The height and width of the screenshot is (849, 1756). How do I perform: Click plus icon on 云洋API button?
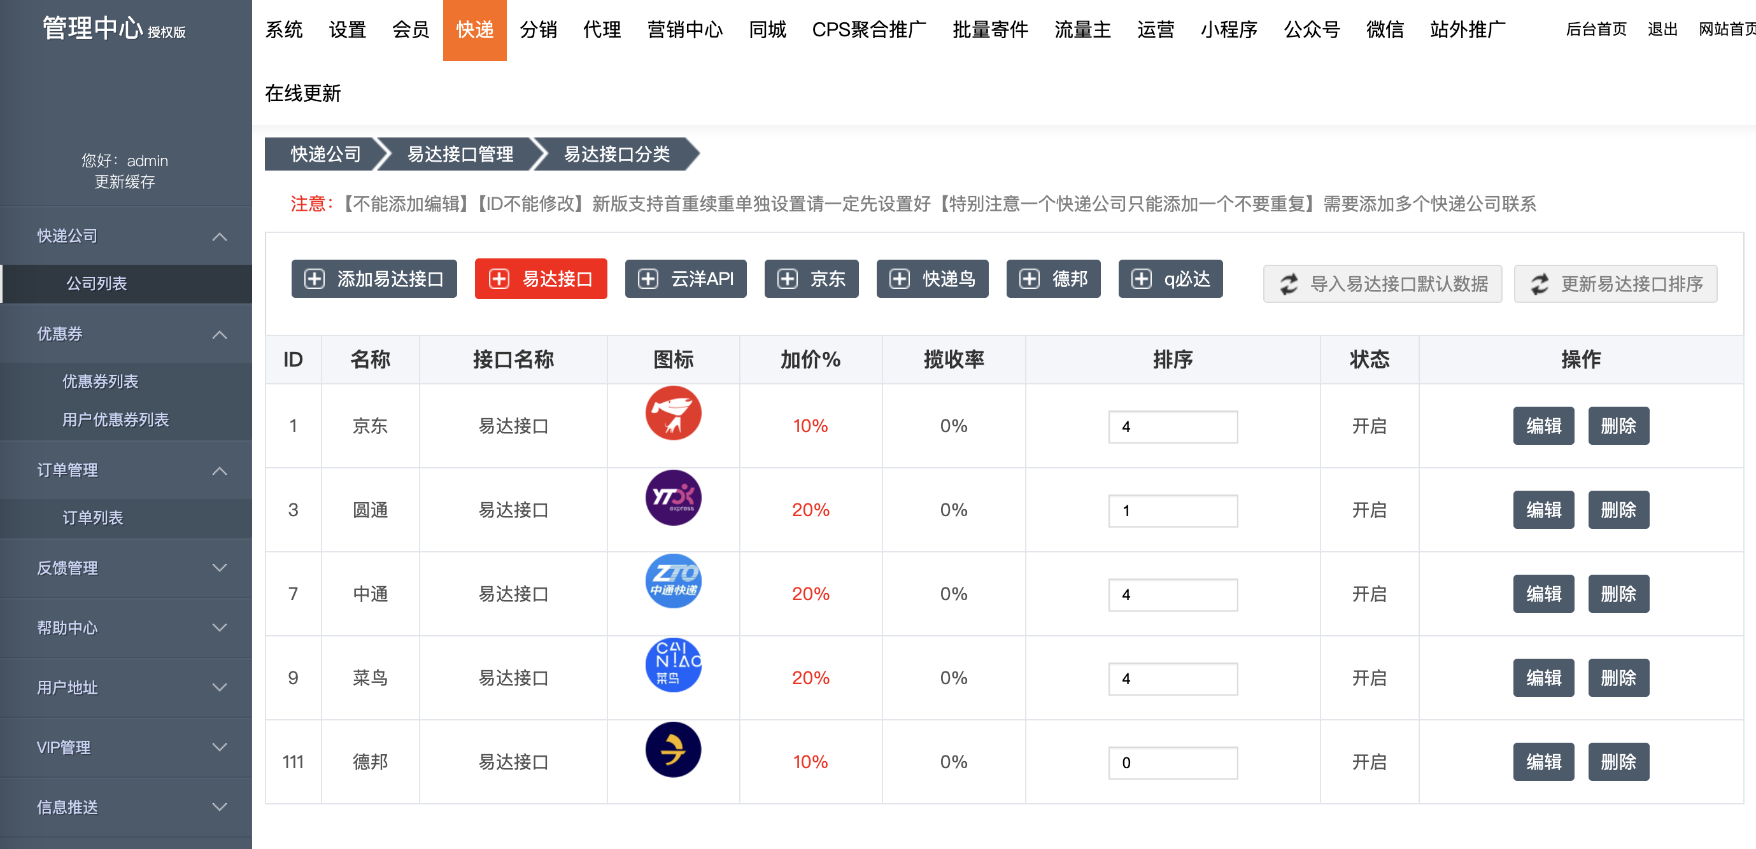648,279
